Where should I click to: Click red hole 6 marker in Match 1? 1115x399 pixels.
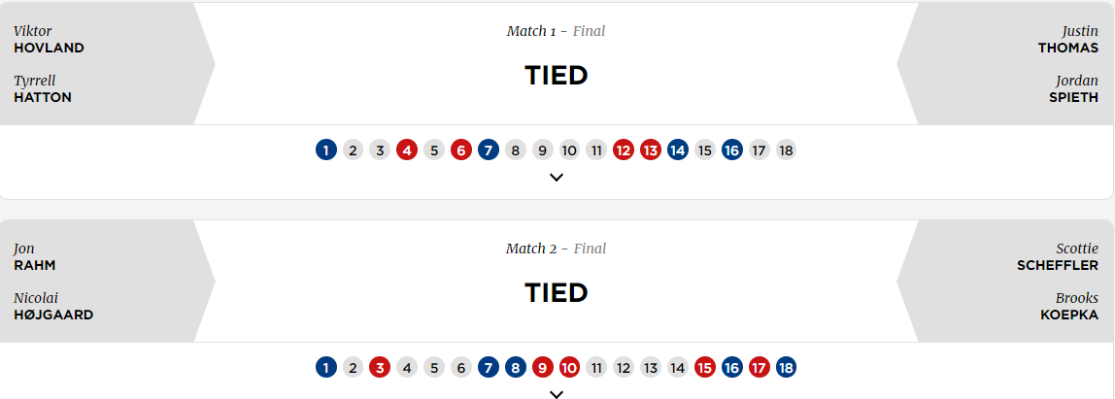(x=461, y=150)
